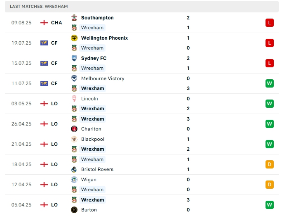
Task: Click the CF competition label dated 15.07.25
Action: click(x=54, y=63)
